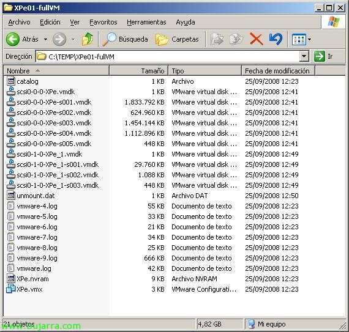Screen dimensions: 349x332
Task: Sort by Fecha de modificación header
Action: [278, 71]
